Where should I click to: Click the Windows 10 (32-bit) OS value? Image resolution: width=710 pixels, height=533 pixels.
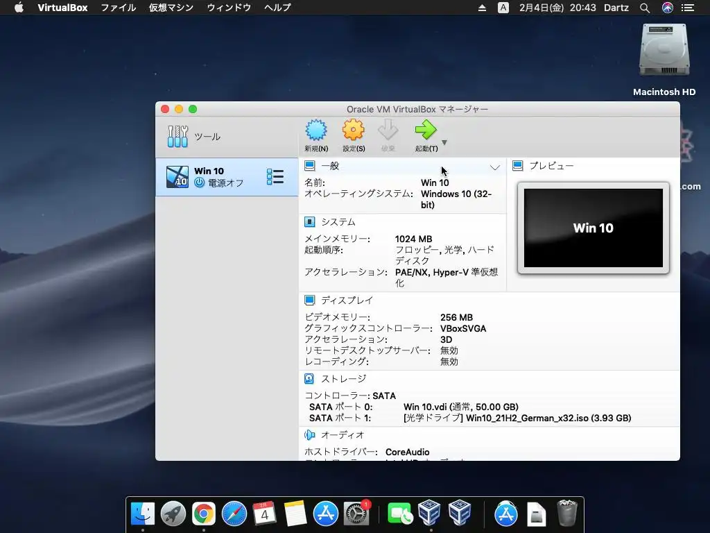click(456, 199)
